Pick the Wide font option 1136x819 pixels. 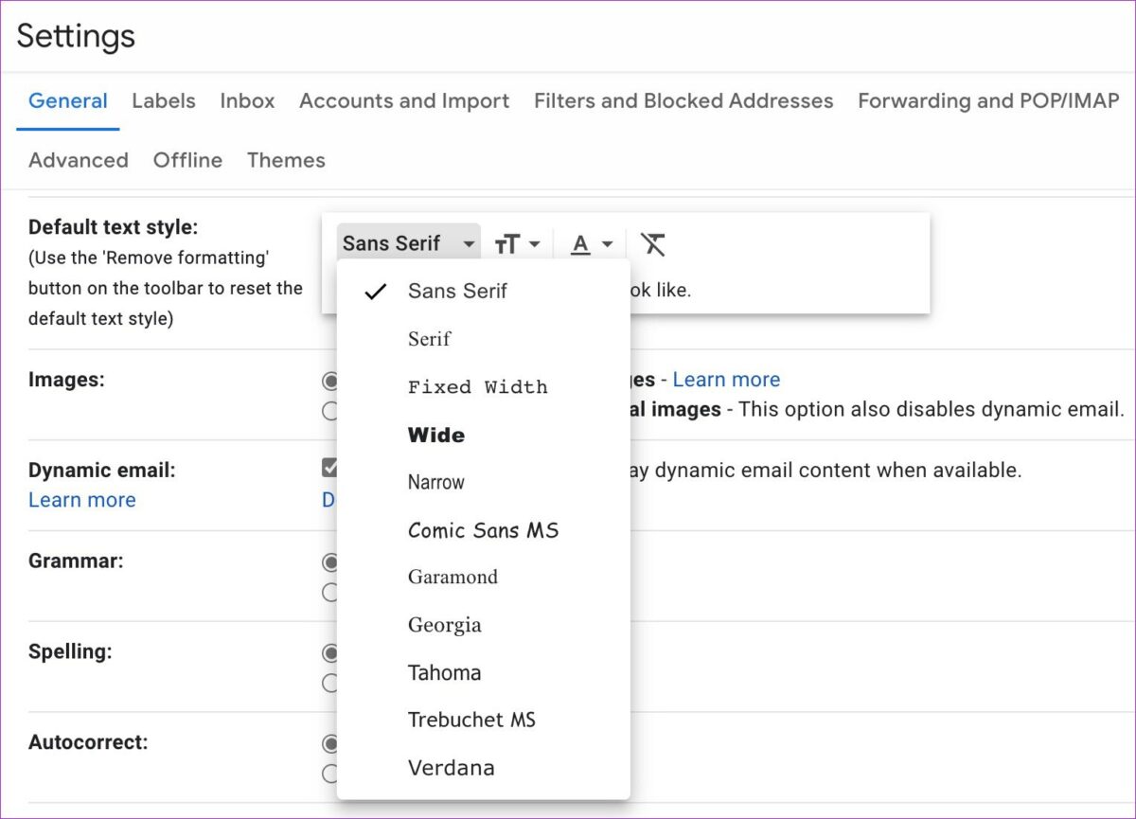point(435,436)
